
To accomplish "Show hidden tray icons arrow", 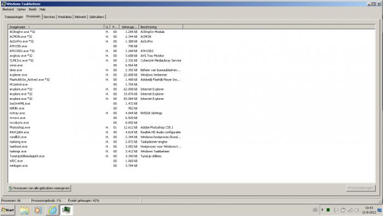I will click(x=322, y=209).
